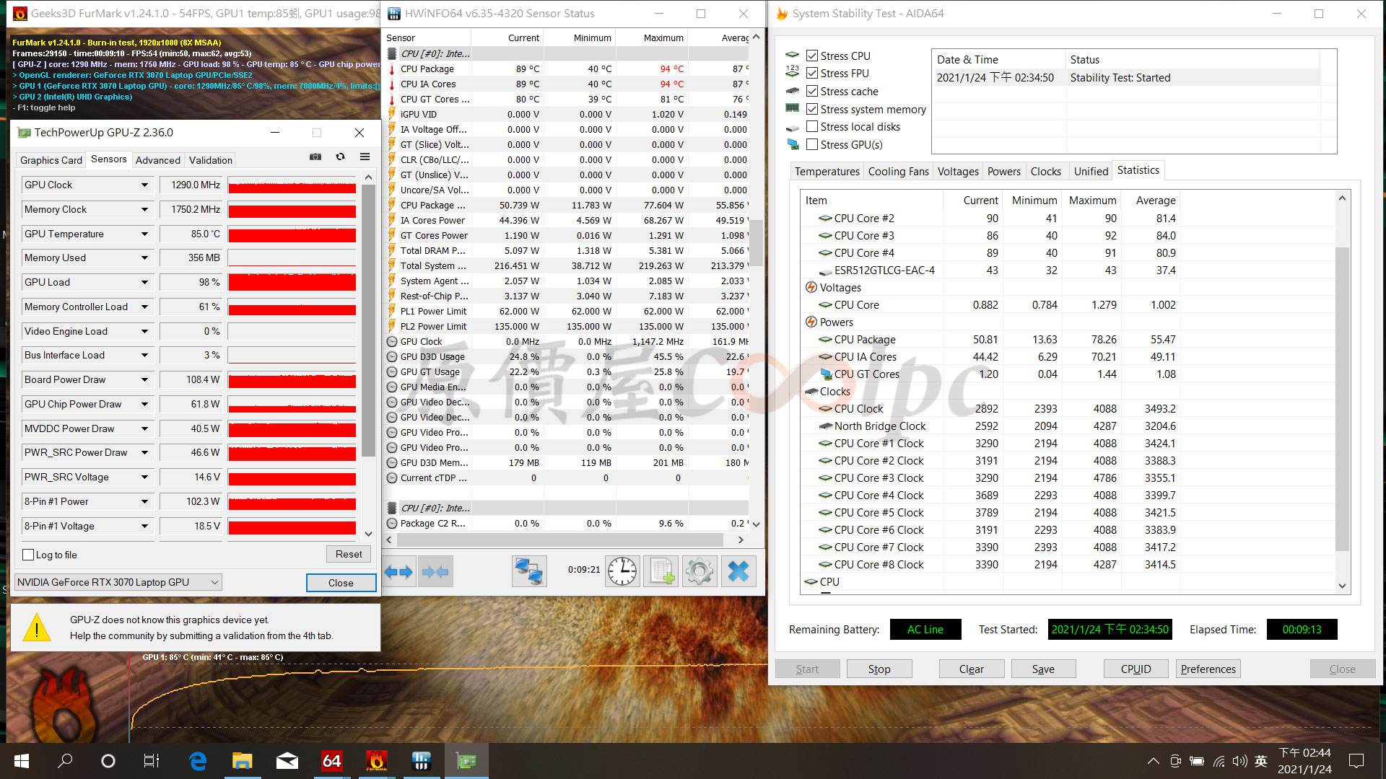1386x779 pixels.
Task: Show hidden tray icons chevron
Action: click(1154, 761)
